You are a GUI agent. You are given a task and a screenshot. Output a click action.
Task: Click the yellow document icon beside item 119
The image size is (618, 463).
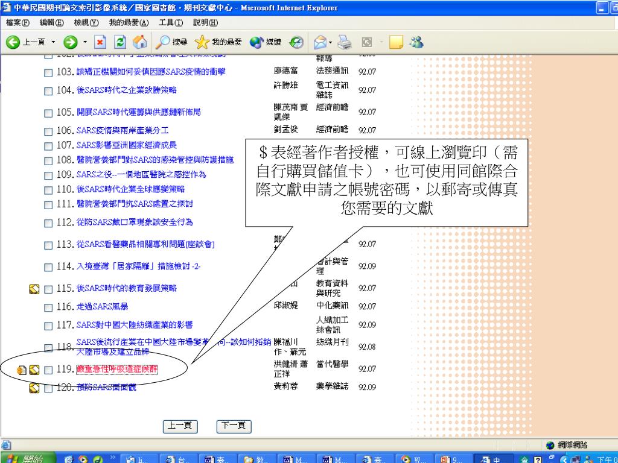(34, 370)
